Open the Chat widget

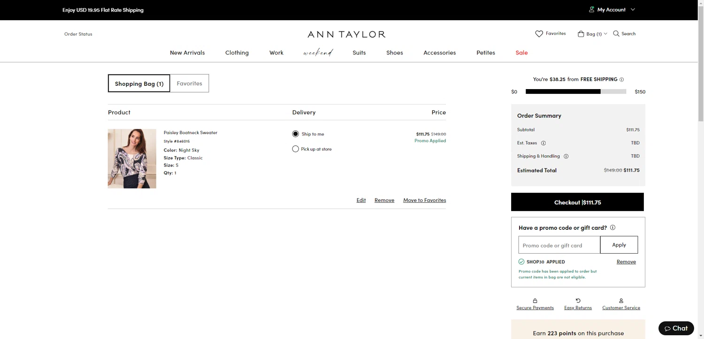(676, 328)
